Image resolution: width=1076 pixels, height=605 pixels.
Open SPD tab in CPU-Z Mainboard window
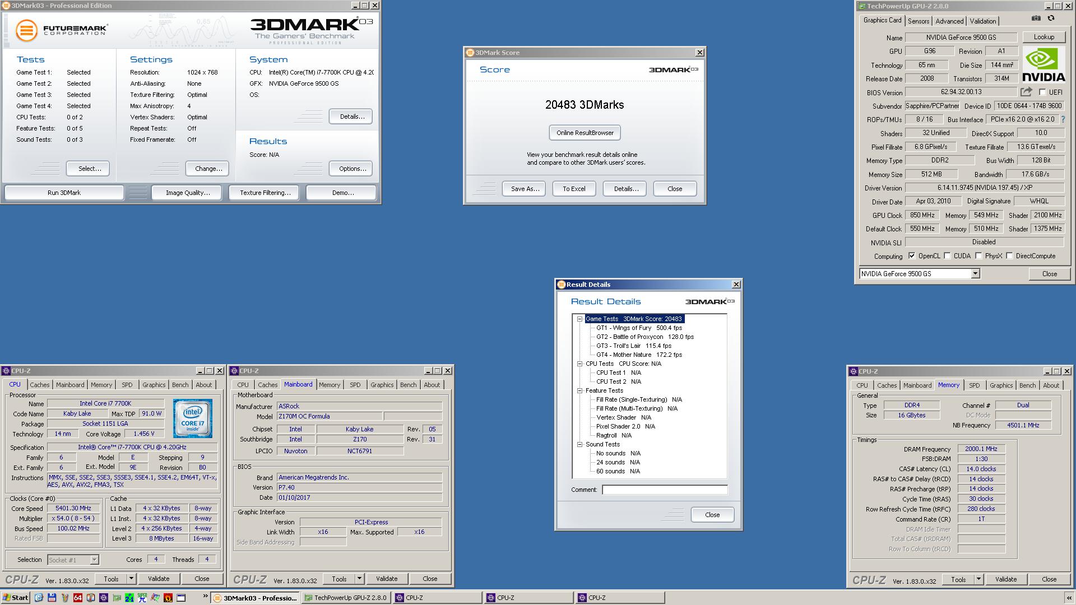[x=355, y=385]
